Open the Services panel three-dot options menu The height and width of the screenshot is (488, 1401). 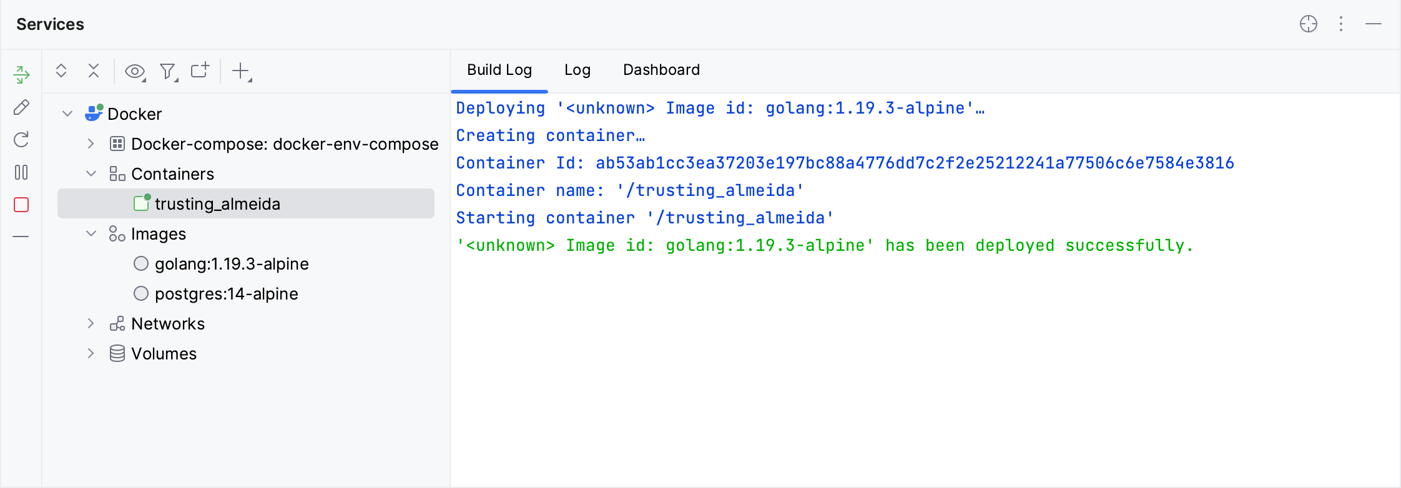(x=1341, y=24)
